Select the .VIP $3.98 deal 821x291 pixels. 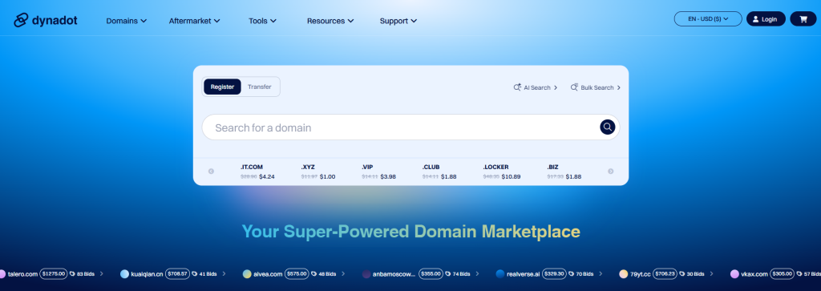[x=378, y=172]
